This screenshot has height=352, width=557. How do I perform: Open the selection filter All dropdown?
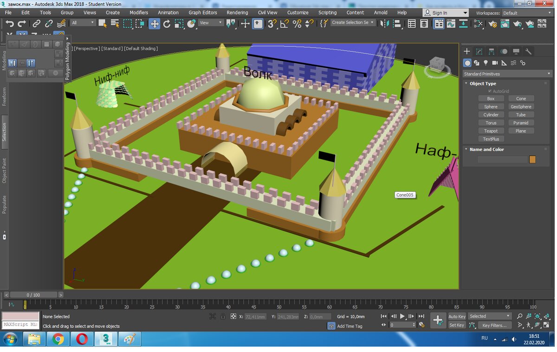coord(83,22)
